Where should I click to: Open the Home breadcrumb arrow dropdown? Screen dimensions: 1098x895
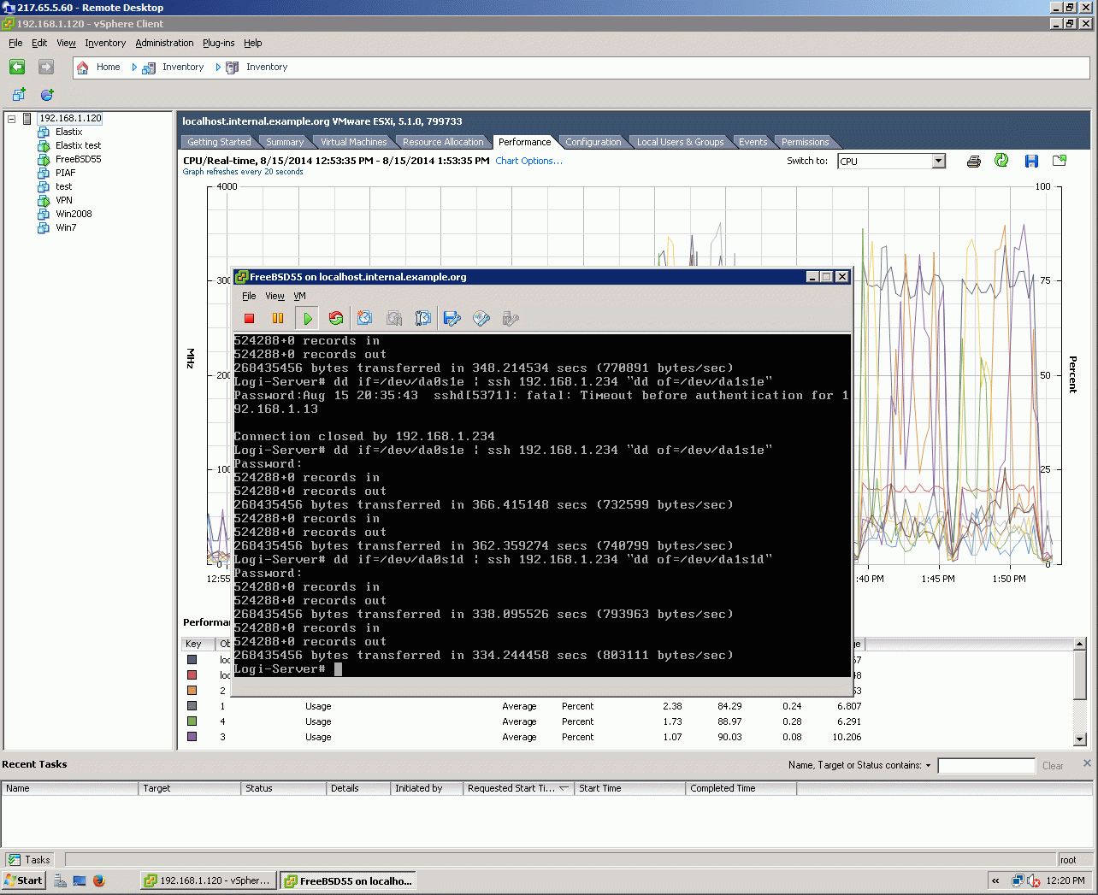[134, 67]
